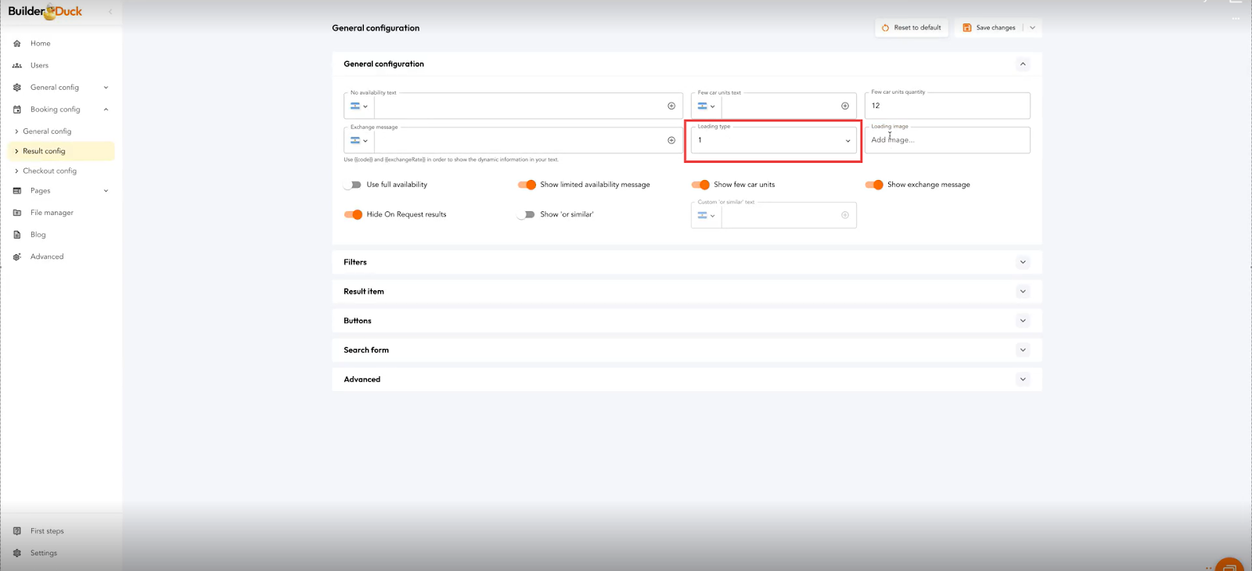Open the Pages menu in the sidebar

click(x=41, y=191)
